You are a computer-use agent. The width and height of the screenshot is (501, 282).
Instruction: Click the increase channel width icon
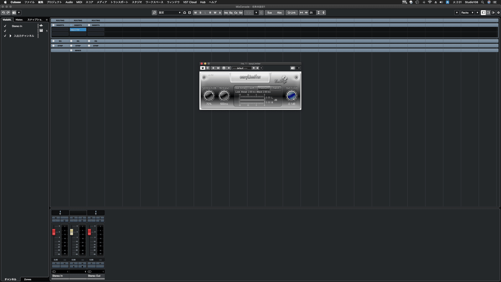pyautogui.click(x=306, y=13)
